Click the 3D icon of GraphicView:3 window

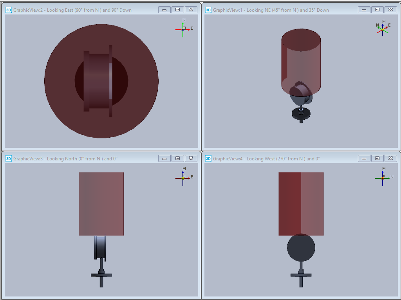coord(9,158)
